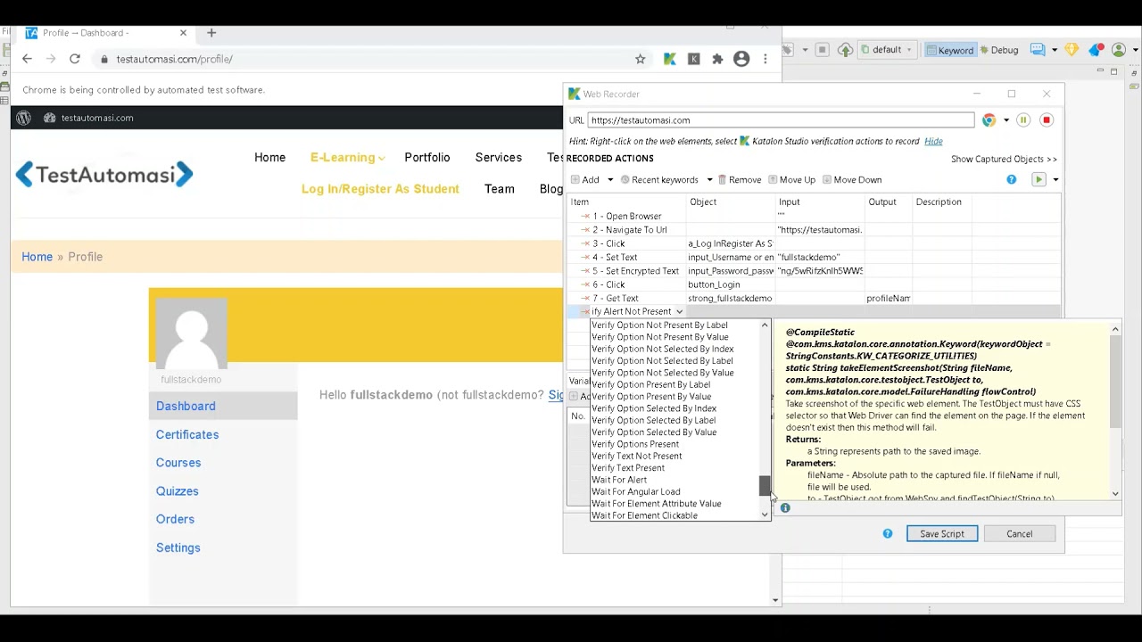1142x642 pixels.
Task: Open browser selection dropdown arrow beside Chrome icon
Action: click(x=1005, y=120)
